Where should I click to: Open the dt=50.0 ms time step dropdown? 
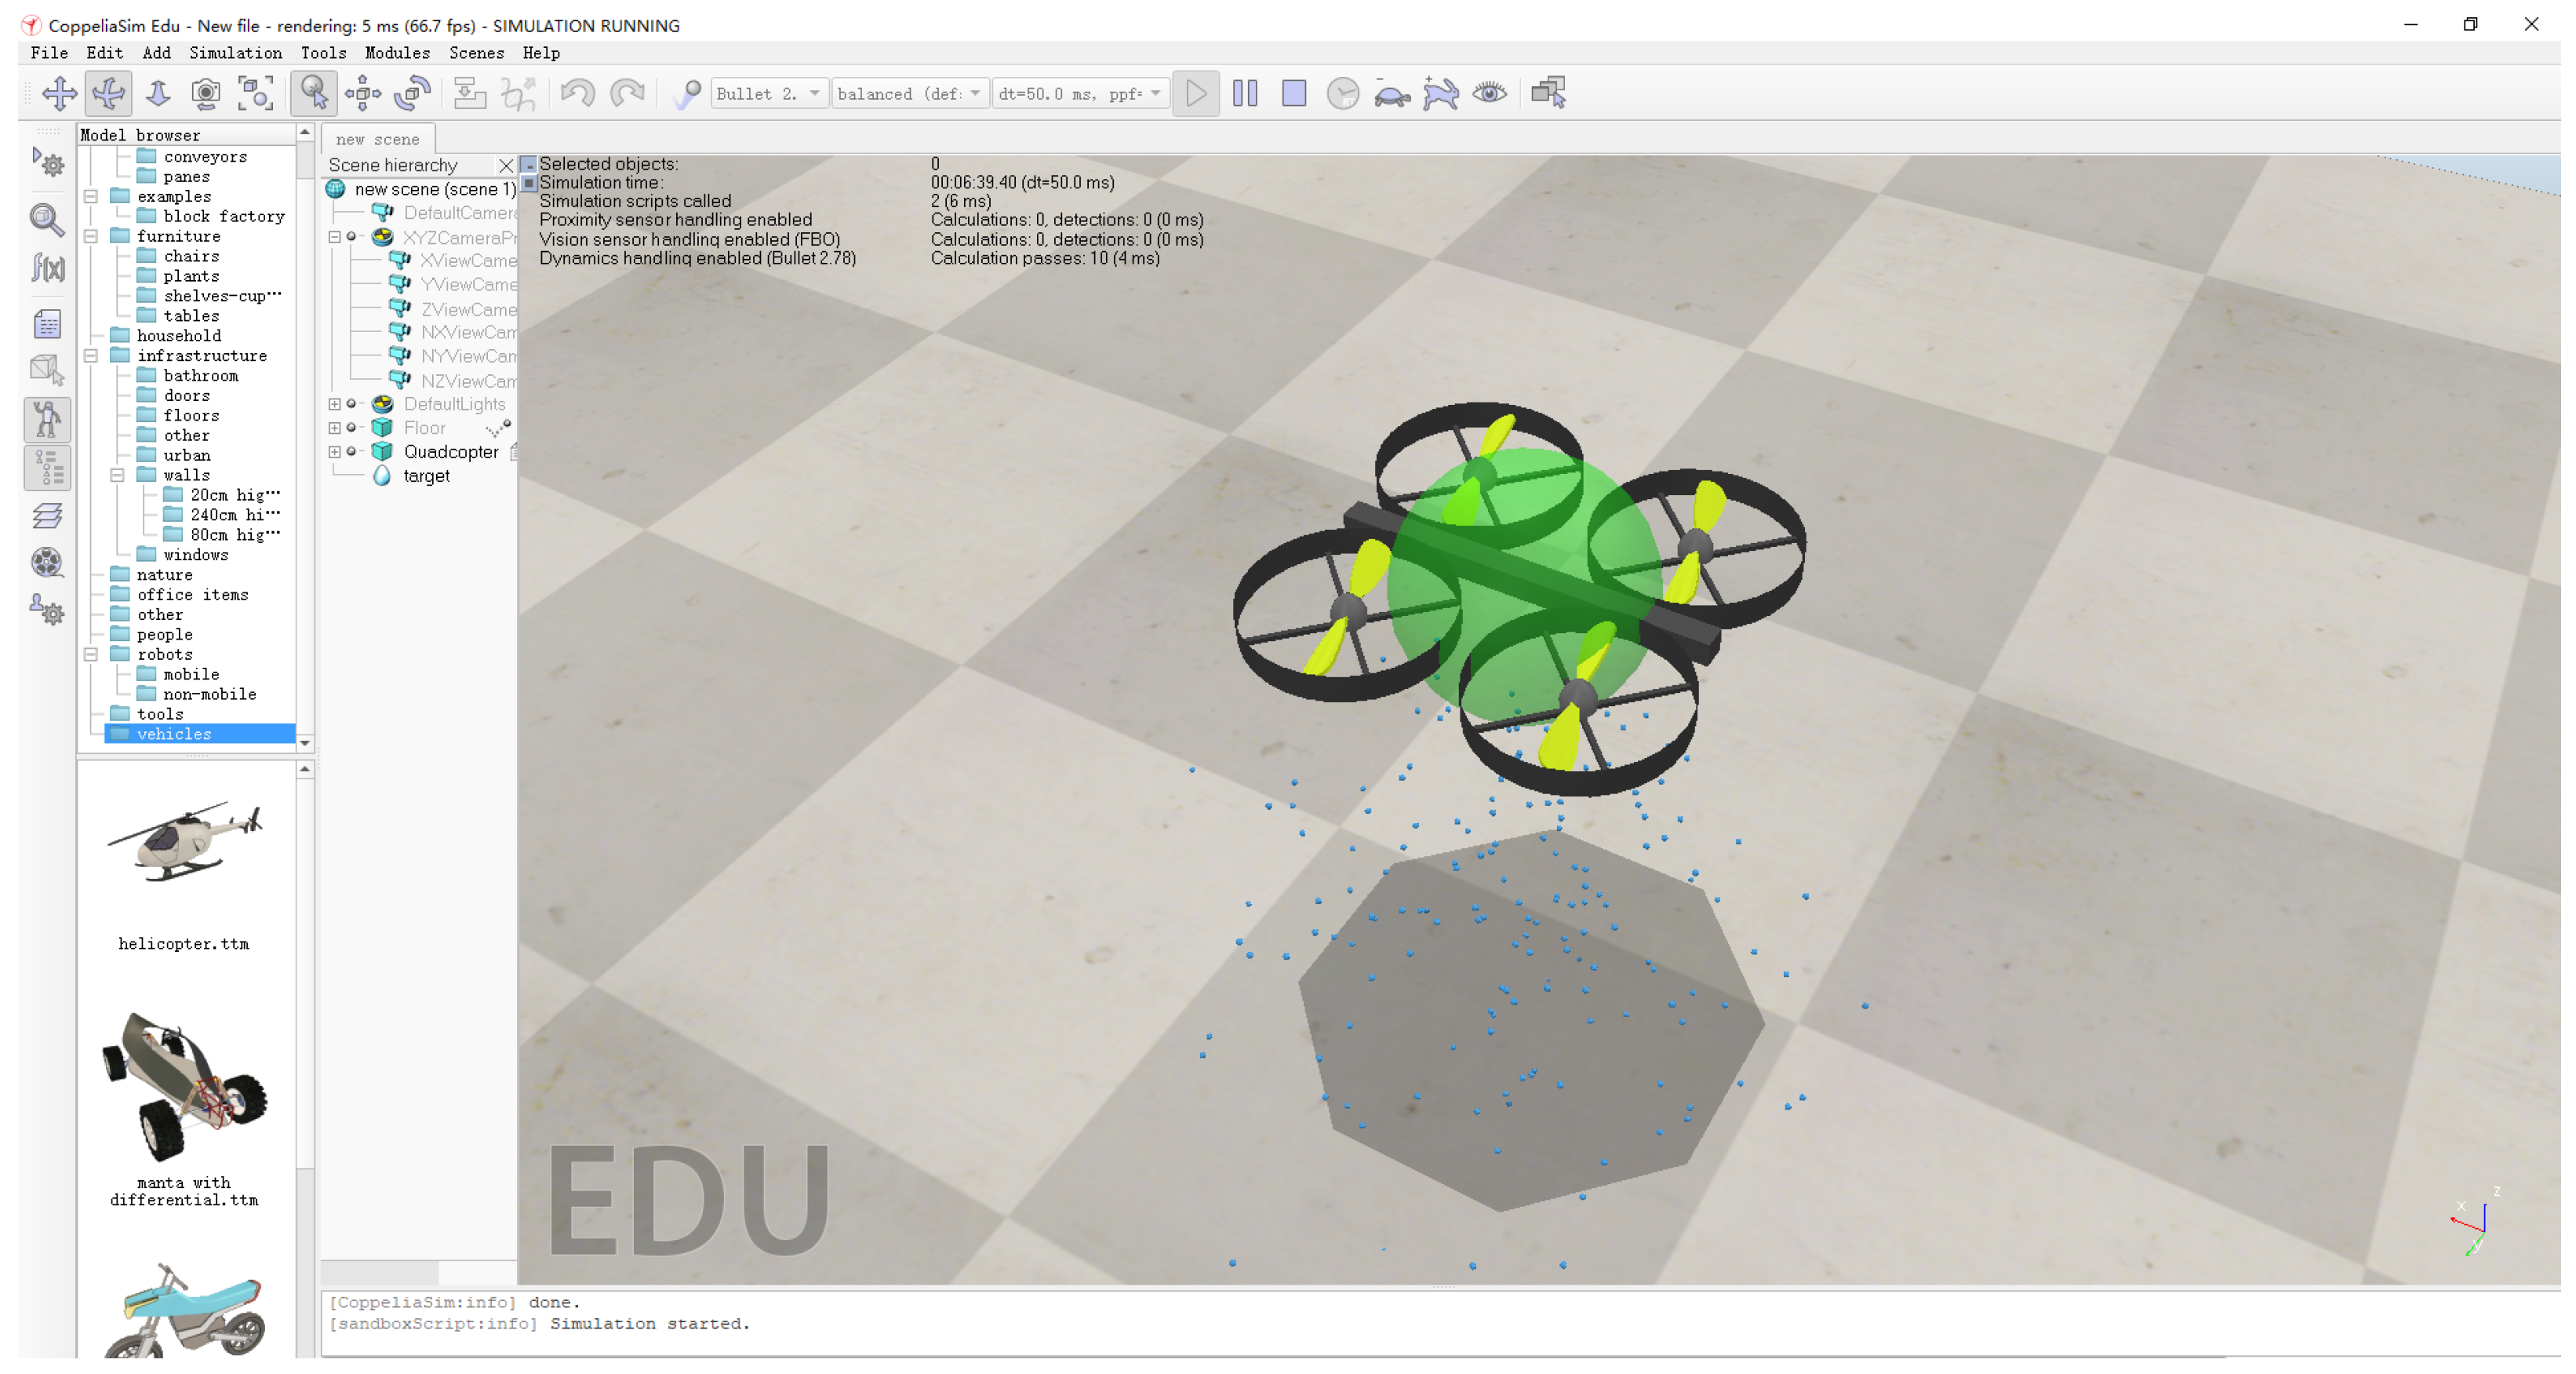[1080, 94]
